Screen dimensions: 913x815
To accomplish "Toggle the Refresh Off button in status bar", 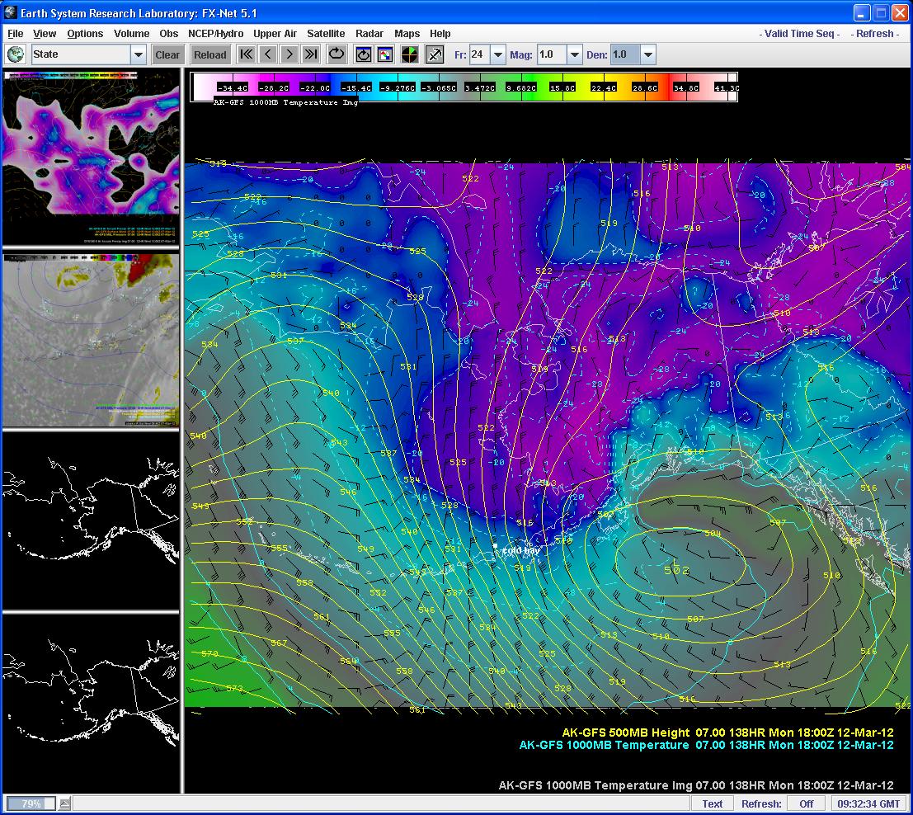I will click(x=806, y=803).
